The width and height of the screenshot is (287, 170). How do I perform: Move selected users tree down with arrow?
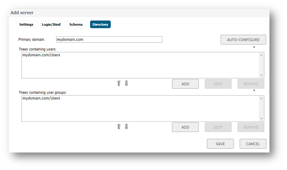click(126, 83)
